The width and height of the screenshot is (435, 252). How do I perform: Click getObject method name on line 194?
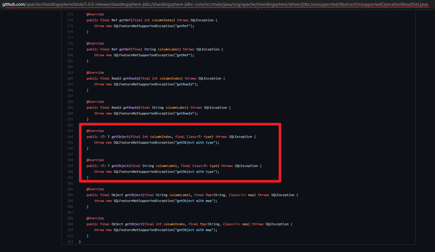pos(120,137)
